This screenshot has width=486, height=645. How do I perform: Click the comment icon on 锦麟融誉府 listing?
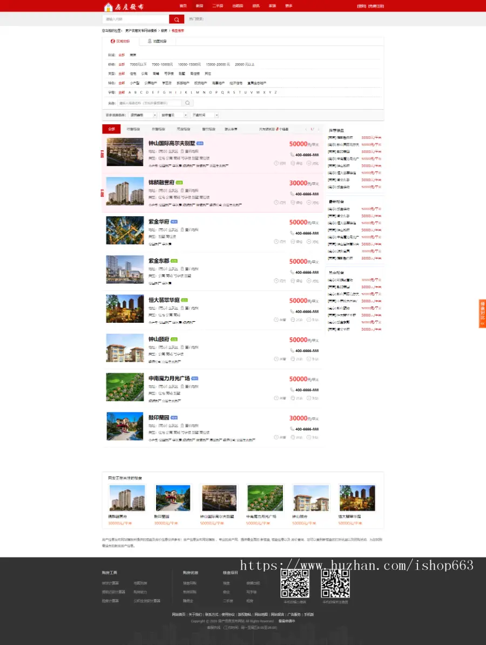[296, 202]
